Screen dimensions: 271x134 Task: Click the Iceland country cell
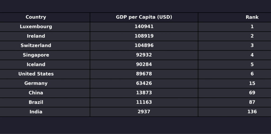pyautogui.click(x=36, y=64)
